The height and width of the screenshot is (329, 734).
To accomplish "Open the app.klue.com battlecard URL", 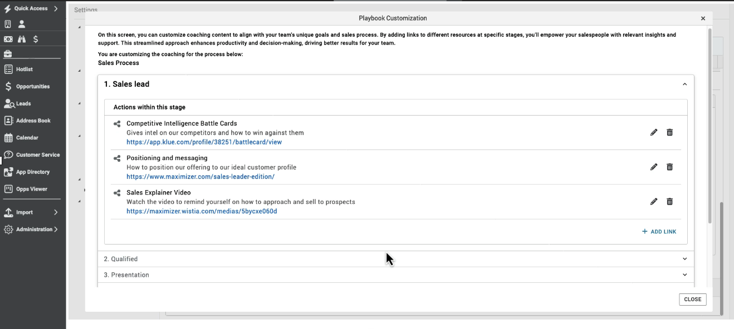I will (x=204, y=142).
